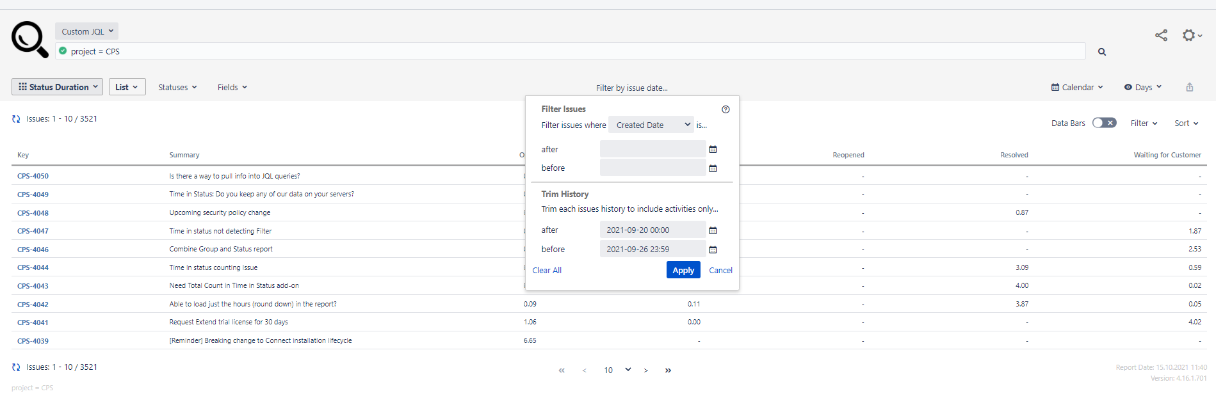Open the Sort dropdown

click(x=1186, y=123)
